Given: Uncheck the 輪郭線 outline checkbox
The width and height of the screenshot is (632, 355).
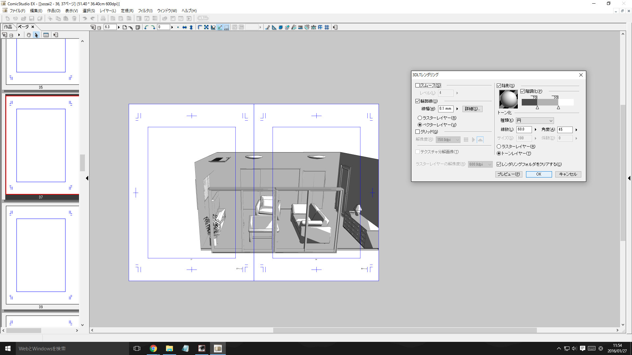Looking at the screenshot, I should pyautogui.click(x=417, y=101).
